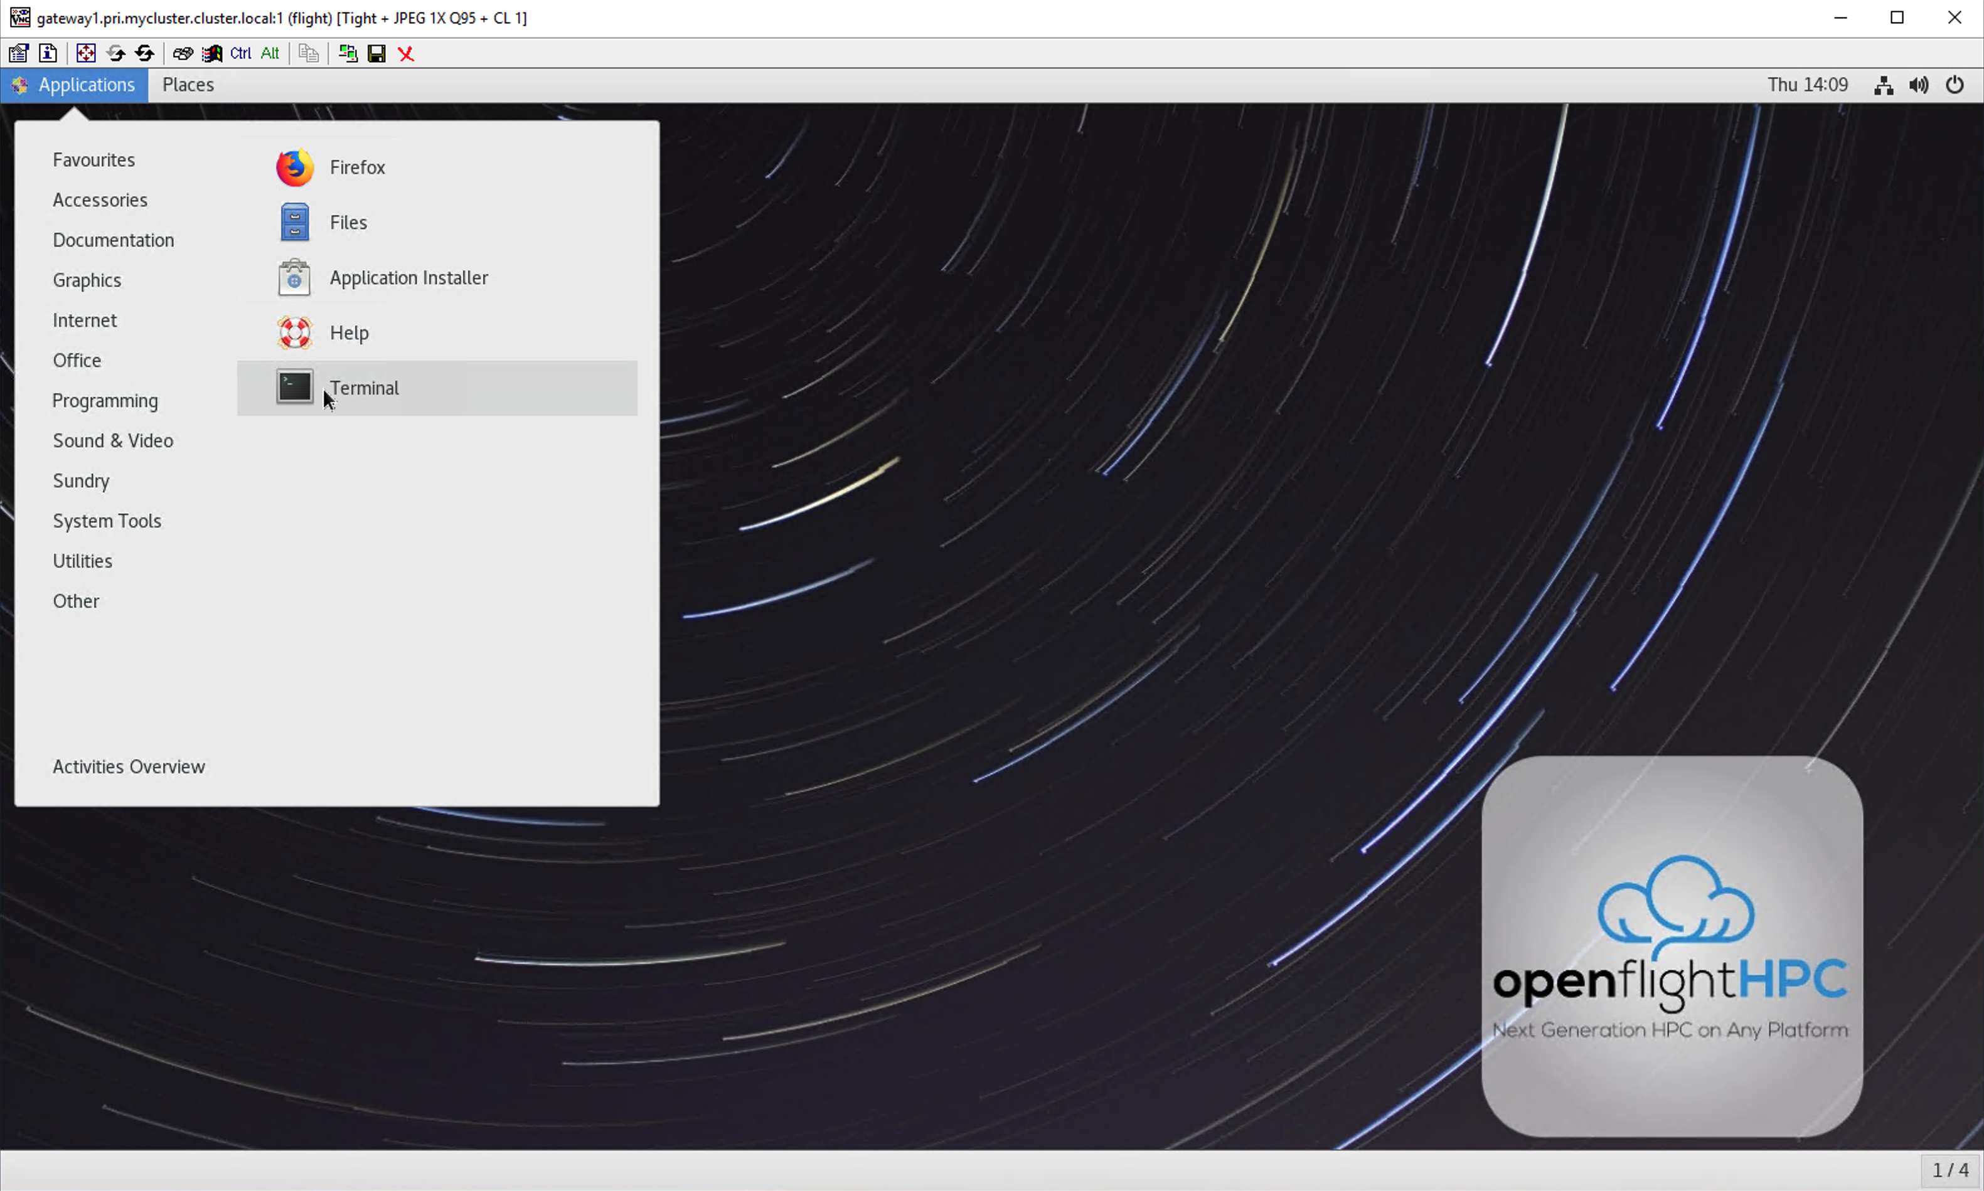Launch the Application Installer icon

tap(295, 278)
